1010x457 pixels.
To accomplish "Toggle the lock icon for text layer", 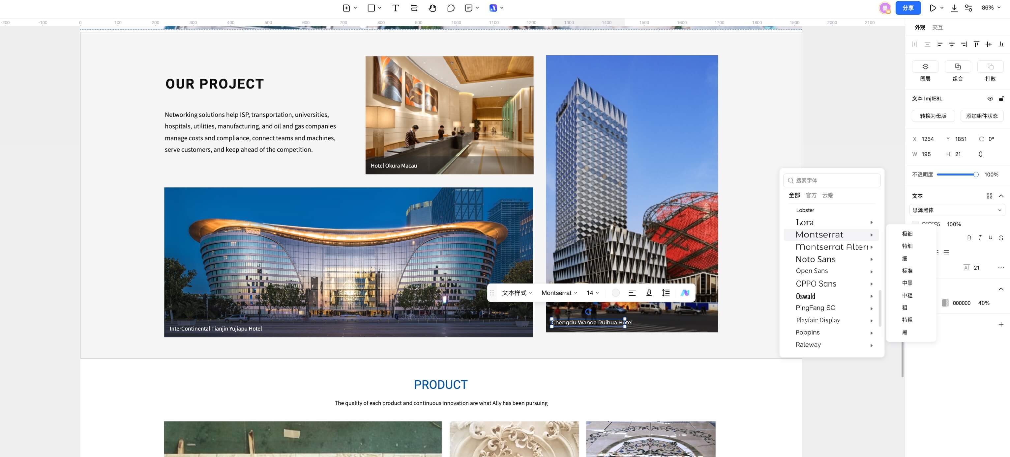I will click(1001, 99).
